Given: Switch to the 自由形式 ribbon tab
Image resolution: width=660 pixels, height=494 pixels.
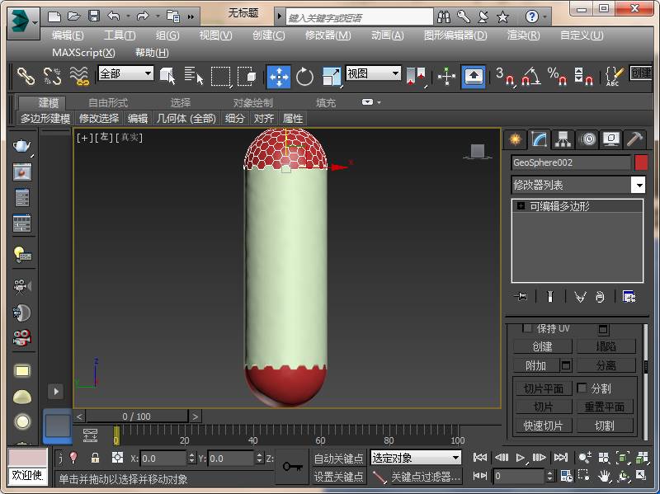Looking at the screenshot, I should [108, 102].
